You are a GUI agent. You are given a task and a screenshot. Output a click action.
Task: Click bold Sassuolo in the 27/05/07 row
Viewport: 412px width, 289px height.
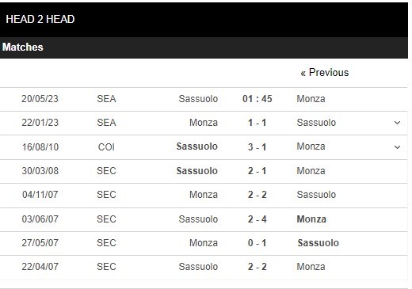[x=318, y=243]
